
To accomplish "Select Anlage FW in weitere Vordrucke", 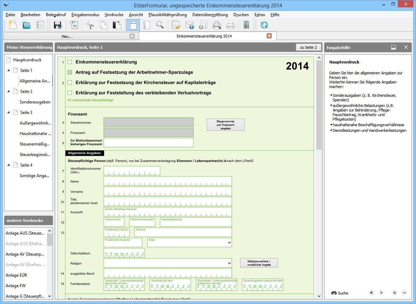I will click(16, 286).
